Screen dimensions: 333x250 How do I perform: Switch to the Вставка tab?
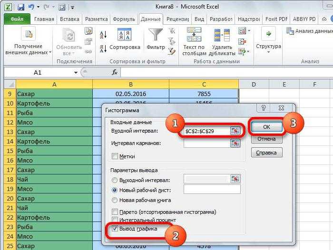pos(69,19)
